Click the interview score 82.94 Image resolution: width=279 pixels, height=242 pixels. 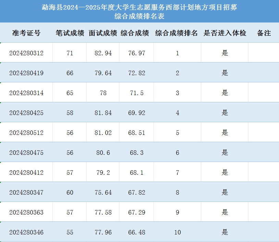pos(103,53)
